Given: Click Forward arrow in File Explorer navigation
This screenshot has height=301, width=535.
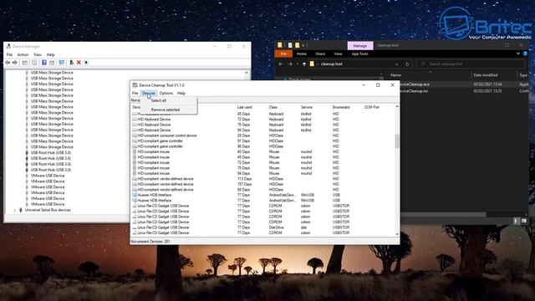Looking at the screenshot, I should pos(290,64).
